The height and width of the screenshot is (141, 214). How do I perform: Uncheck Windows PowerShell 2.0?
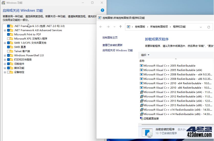[8, 55]
